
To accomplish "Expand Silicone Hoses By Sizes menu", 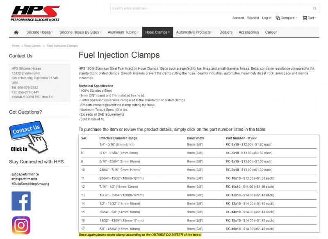I will (80, 32).
